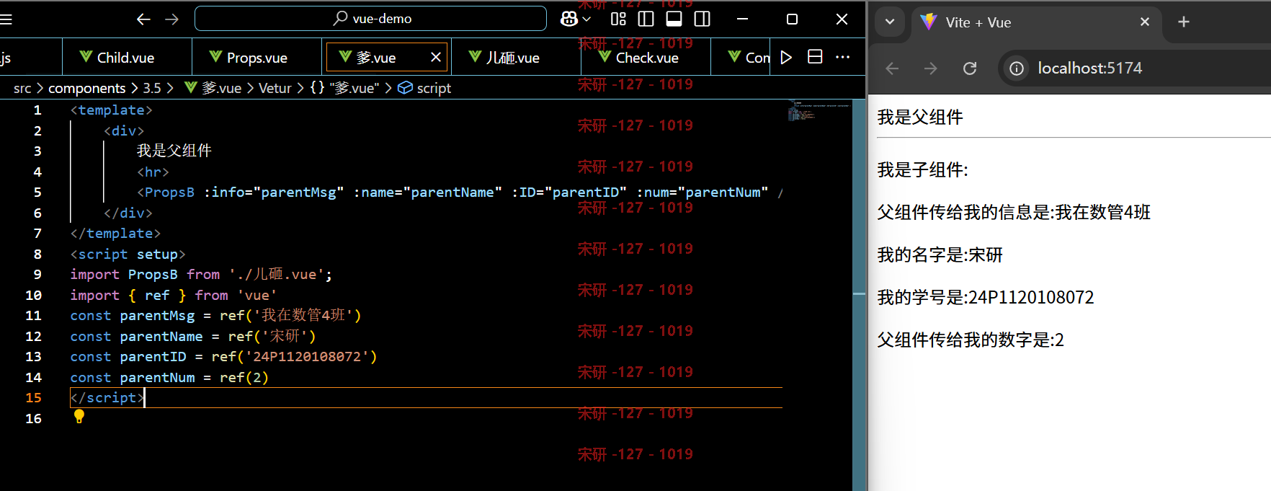Toggle the secondary side bar
The image size is (1271, 491).
pyautogui.click(x=703, y=19)
